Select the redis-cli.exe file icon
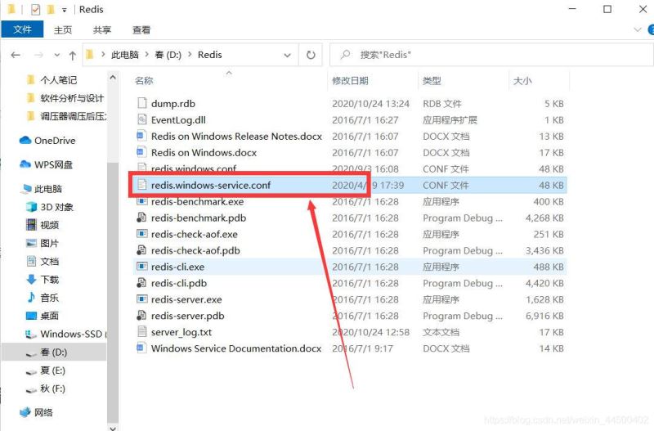 pyautogui.click(x=142, y=266)
